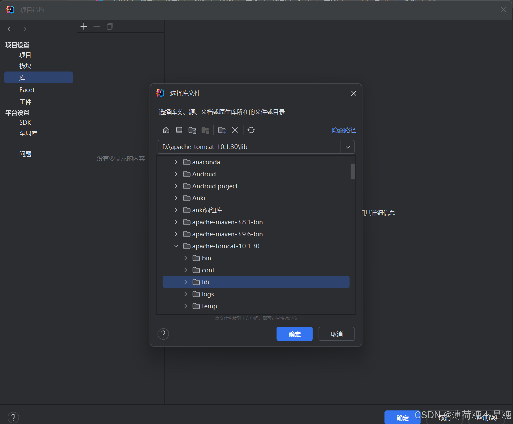Expand the lib folder
513x424 pixels.
[186, 282]
